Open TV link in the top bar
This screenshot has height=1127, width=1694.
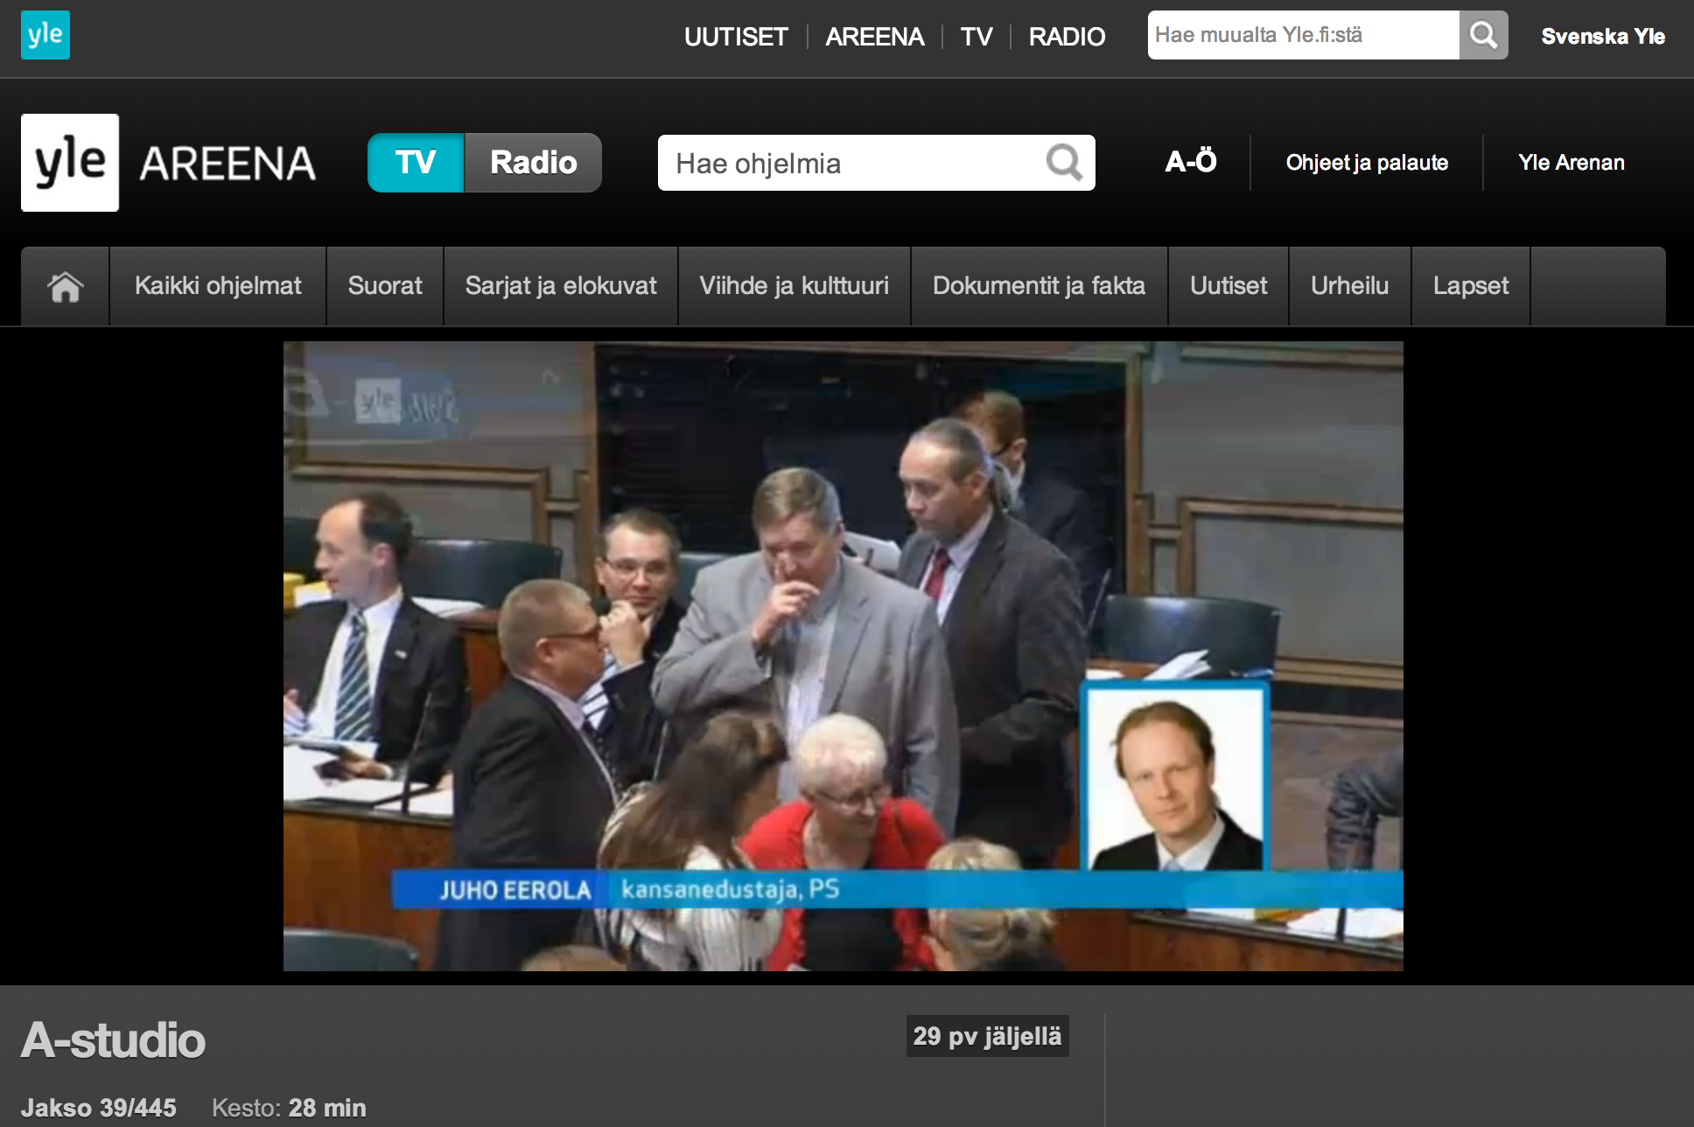pyautogui.click(x=976, y=37)
